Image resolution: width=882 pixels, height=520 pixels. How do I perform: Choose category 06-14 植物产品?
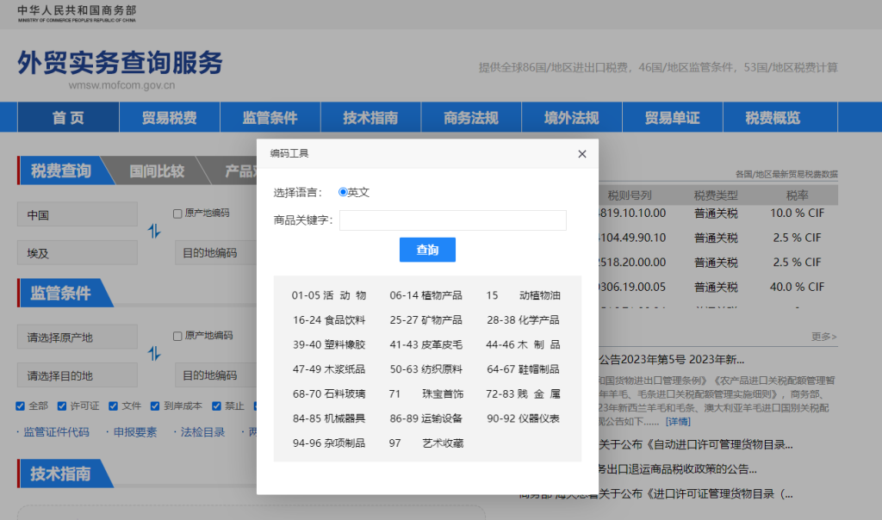[425, 295]
